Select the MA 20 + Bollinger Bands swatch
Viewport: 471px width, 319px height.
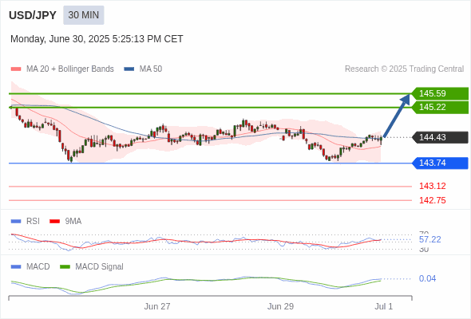[16, 69]
